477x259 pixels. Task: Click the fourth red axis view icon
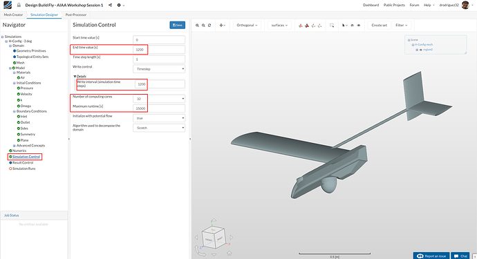click(x=319, y=26)
